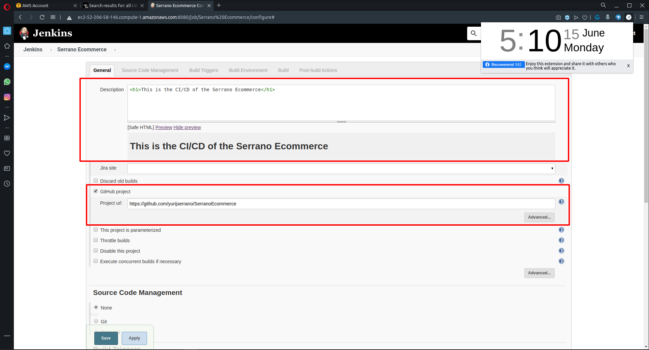
Task: Click Advanced button below concurrent builds
Action: 539,273
